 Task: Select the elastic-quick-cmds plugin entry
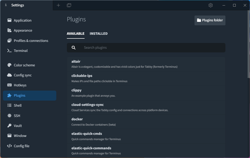tap(146, 136)
